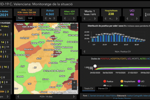Open the map's three-dot options menu

point(74,27)
